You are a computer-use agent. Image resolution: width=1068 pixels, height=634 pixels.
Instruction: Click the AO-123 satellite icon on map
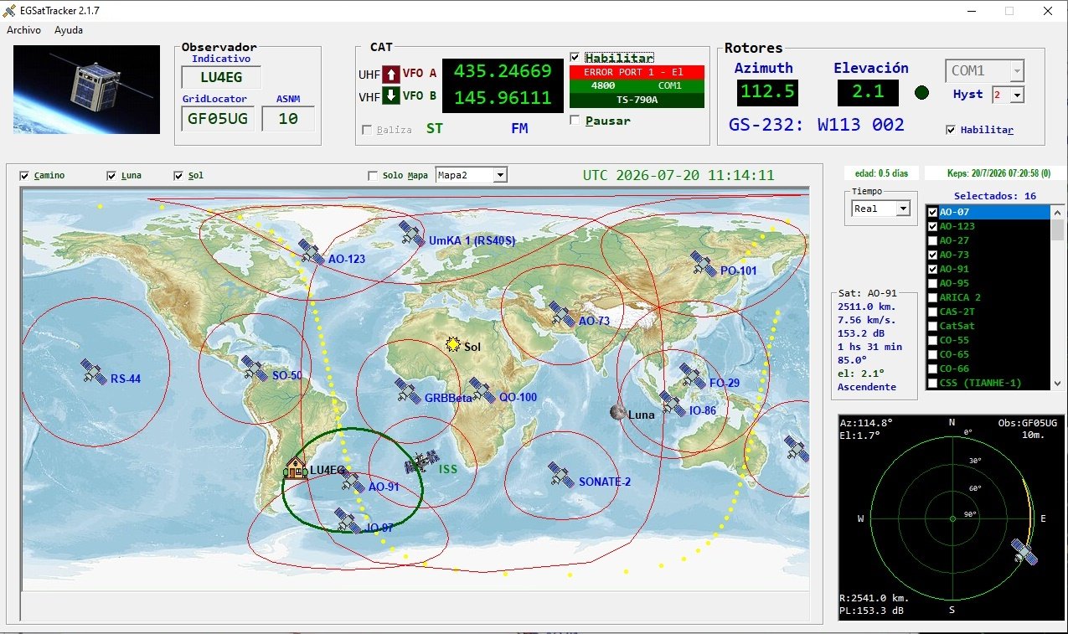click(x=312, y=251)
